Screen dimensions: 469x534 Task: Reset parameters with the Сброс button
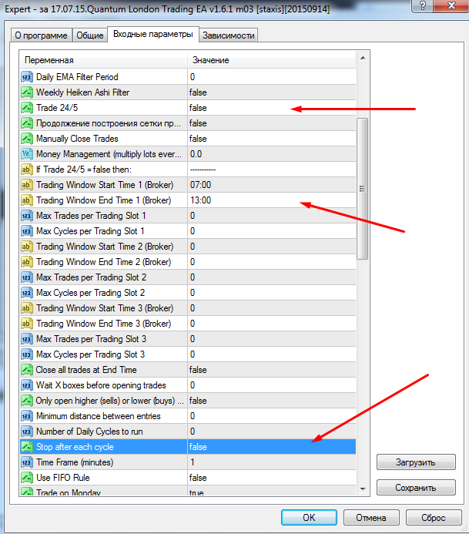[434, 518]
